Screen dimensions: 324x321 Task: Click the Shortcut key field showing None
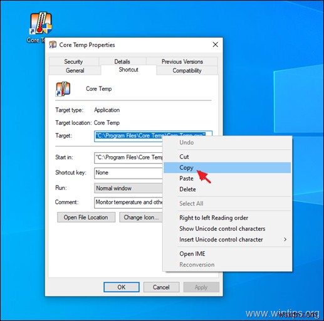[x=128, y=173]
